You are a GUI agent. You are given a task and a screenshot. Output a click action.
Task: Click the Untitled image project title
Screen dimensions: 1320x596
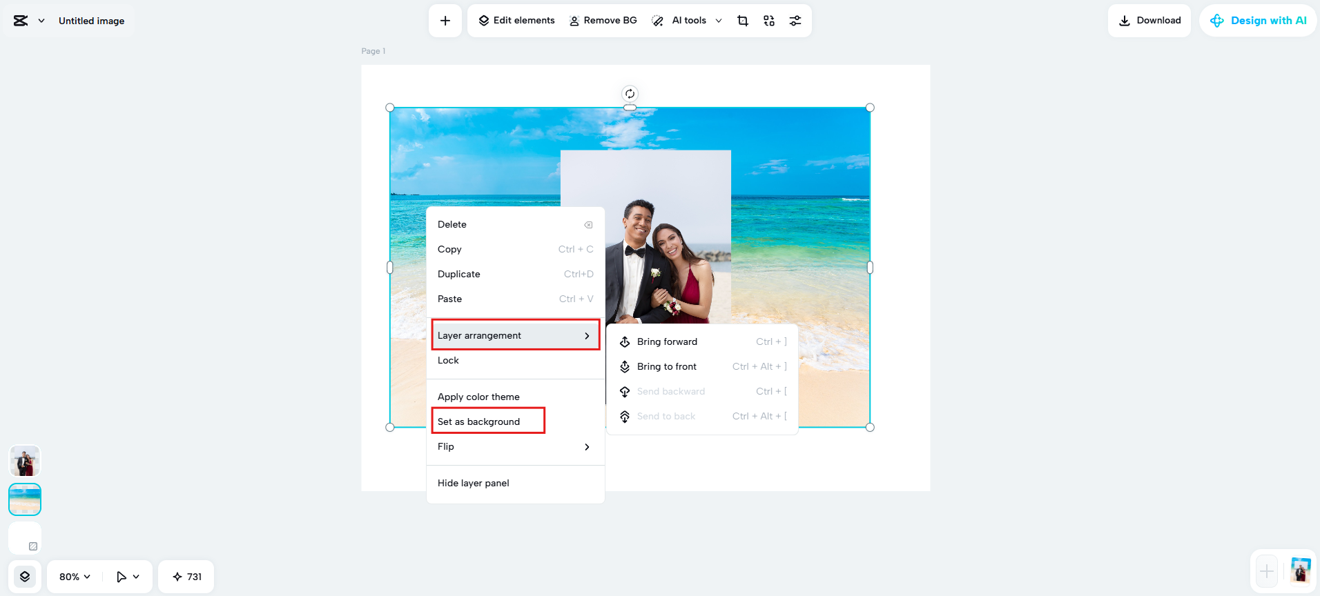coord(92,21)
